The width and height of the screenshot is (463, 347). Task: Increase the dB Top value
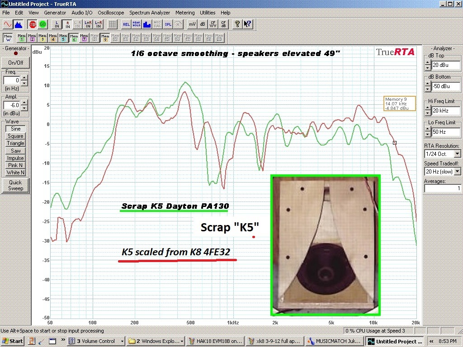pyautogui.click(x=428, y=63)
